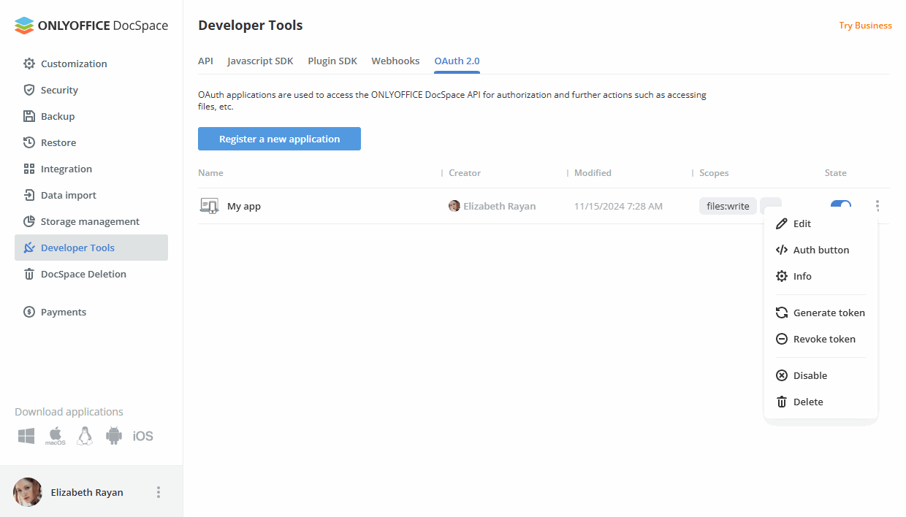The width and height of the screenshot is (906, 517).
Task: Download the macOS desktop app
Action: [x=56, y=436]
